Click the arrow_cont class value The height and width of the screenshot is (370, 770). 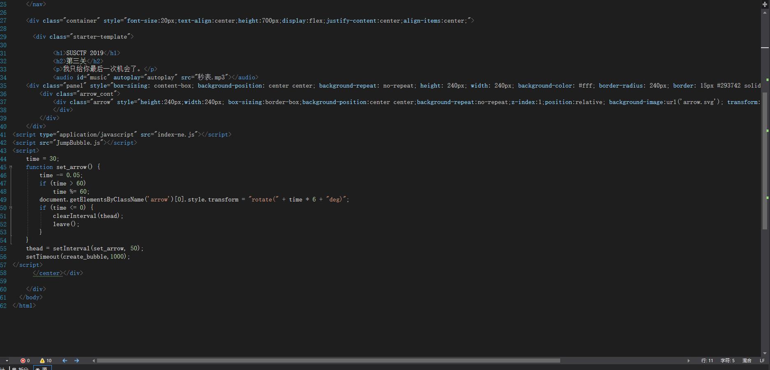point(97,94)
